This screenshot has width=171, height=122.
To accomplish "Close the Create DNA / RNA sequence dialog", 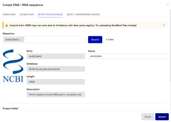I will [x=168, y=5].
